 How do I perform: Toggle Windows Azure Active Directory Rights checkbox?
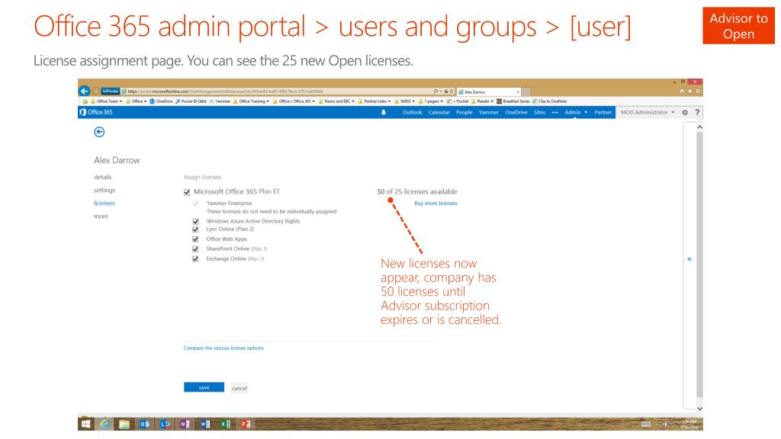[196, 222]
